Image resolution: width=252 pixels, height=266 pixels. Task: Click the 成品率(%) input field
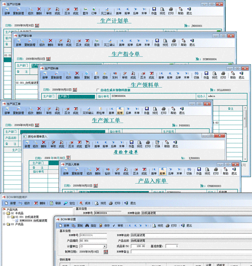(x=138, y=246)
